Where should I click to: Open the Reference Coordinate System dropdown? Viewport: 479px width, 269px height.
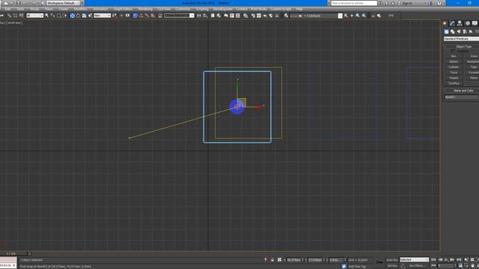102,16
